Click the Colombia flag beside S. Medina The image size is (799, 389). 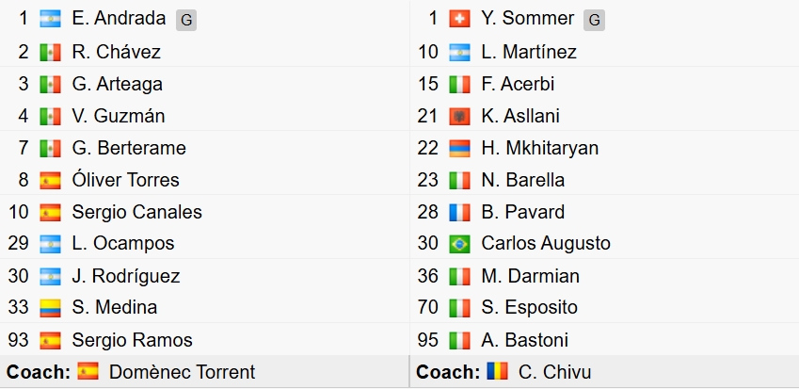tap(50, 308)
